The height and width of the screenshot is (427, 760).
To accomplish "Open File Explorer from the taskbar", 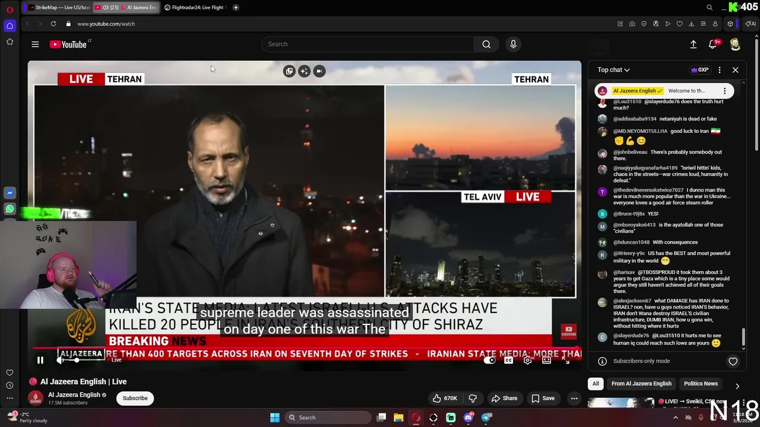I will click(398, 418).
